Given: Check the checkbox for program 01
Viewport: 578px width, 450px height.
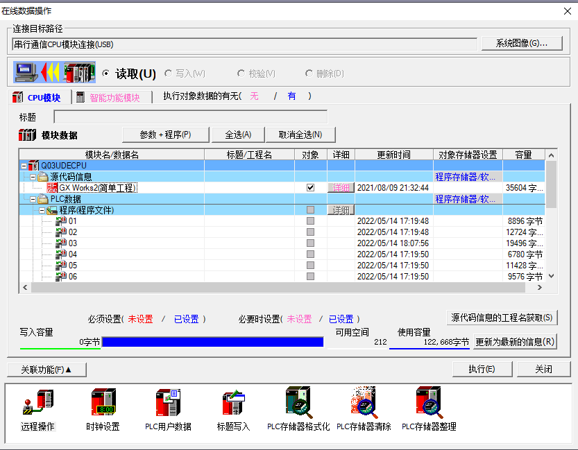Looking at the screenshot, I should pyautogui.click(x=310, y=221).
